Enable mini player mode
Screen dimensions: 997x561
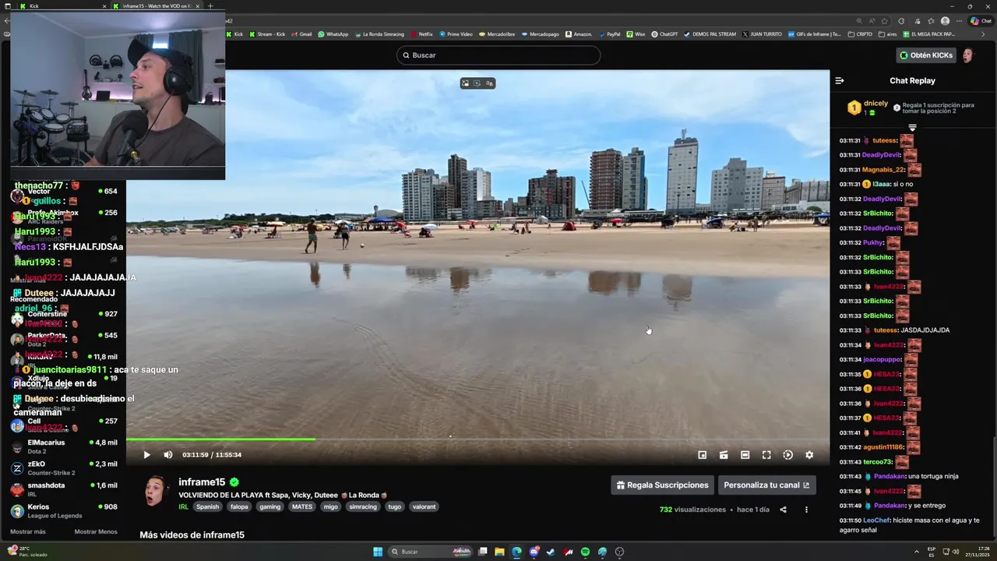click(x=702, y=455)
